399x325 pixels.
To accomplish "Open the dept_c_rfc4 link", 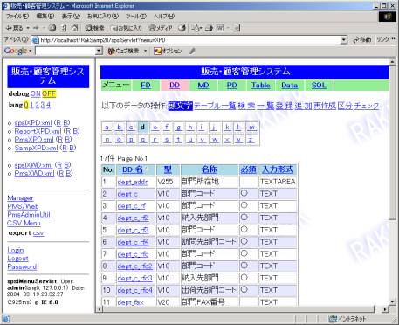I will click(x=134, y=290).
